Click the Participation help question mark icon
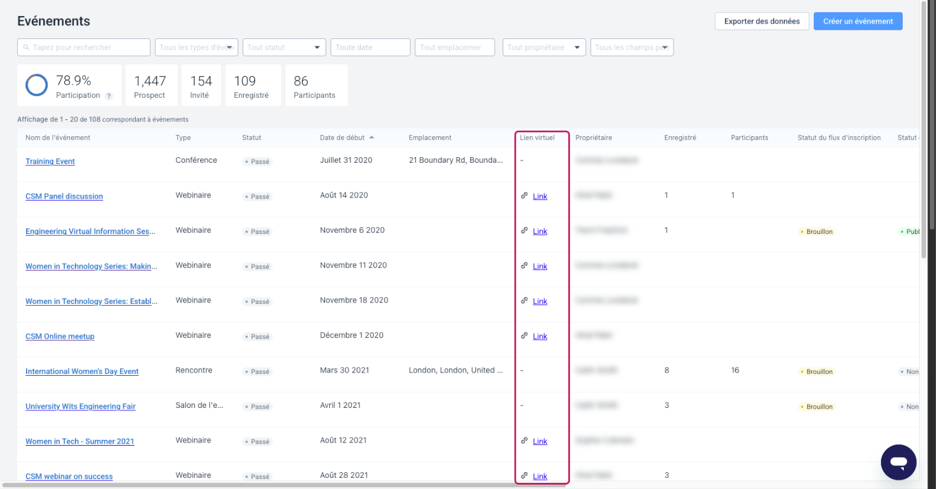This screenshot has height=489, width=936. (109, 96)
